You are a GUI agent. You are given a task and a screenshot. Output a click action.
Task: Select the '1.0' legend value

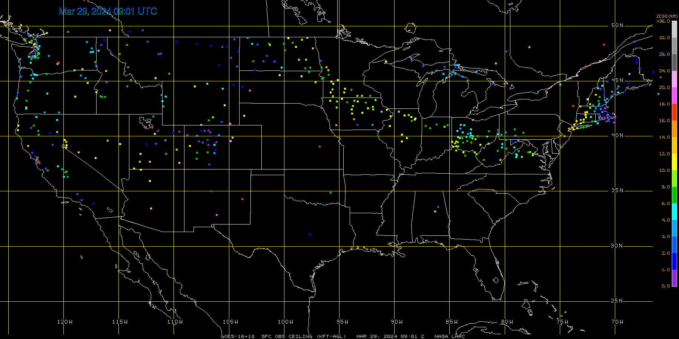click(666, 270)
